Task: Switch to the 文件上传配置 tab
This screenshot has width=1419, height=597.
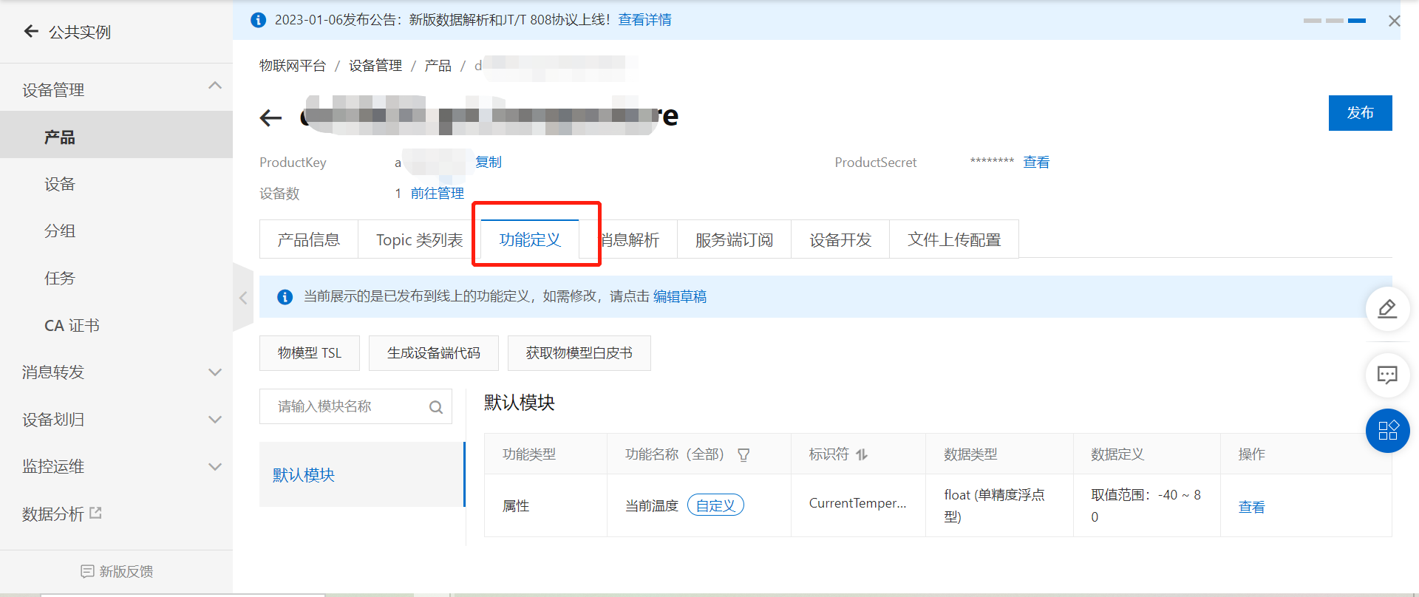Action: pos(954,239)
